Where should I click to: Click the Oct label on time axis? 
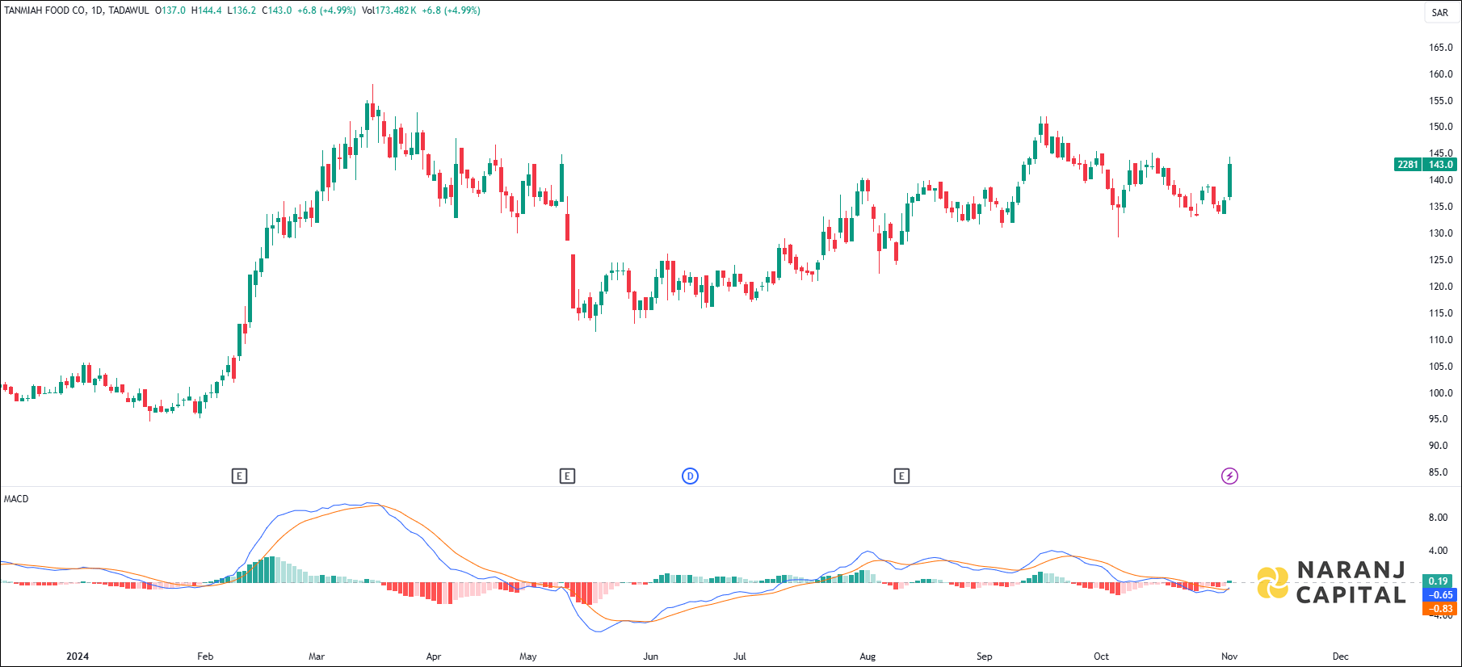tap(1101, 657)
